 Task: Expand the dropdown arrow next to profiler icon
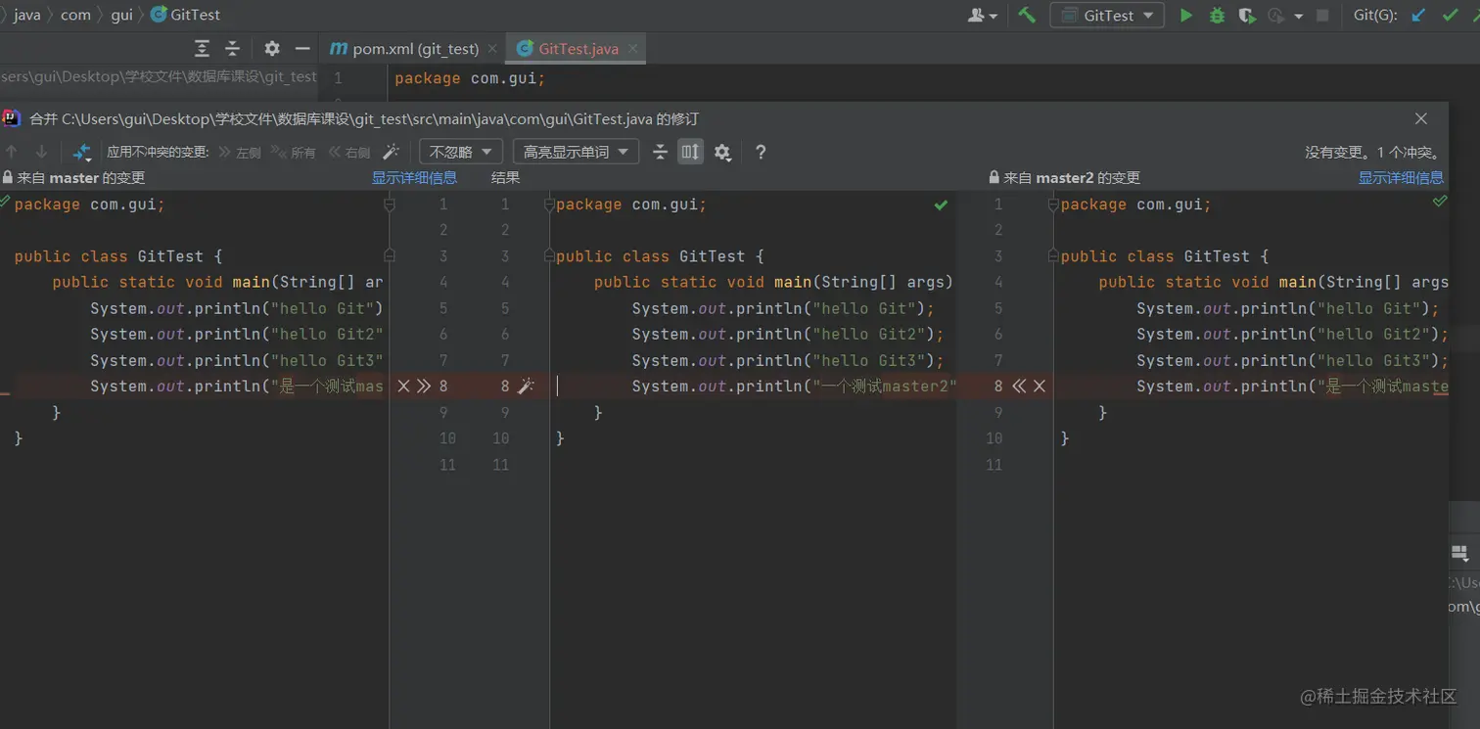(1299, 16)
